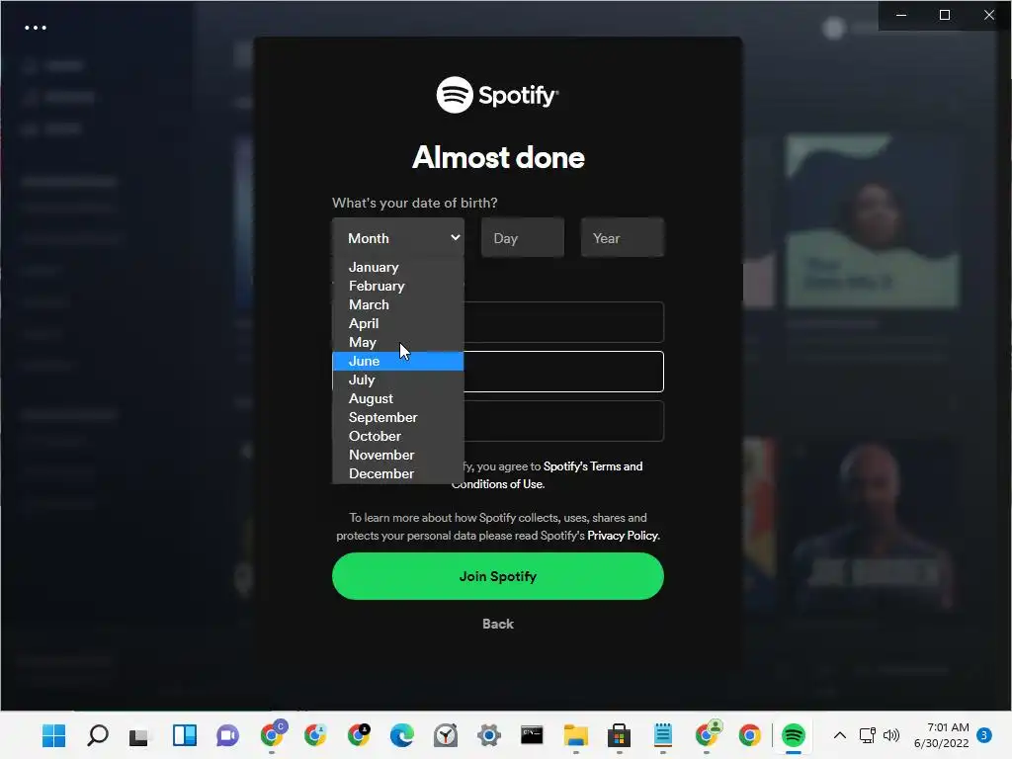1012x759 pixels.
Task: Choose January from the month list
Action: pos(397,267)
